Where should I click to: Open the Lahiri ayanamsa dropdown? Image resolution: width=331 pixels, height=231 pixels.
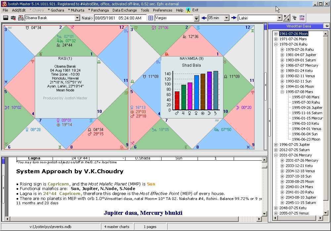point(279,18)
